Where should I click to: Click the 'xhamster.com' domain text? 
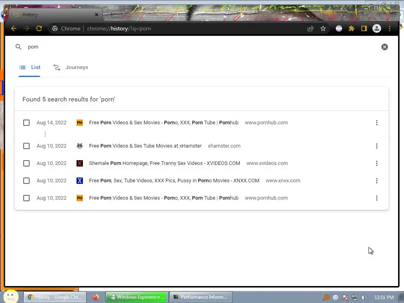point(224,146)
